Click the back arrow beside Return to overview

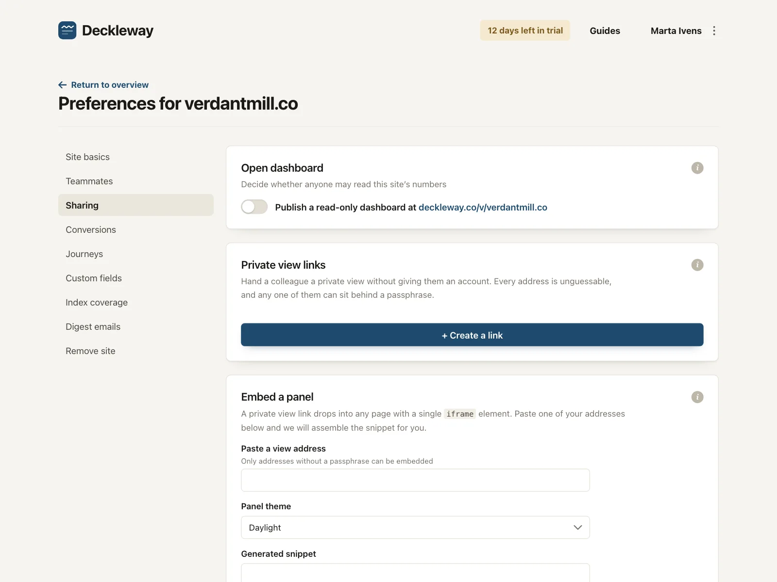63,85
